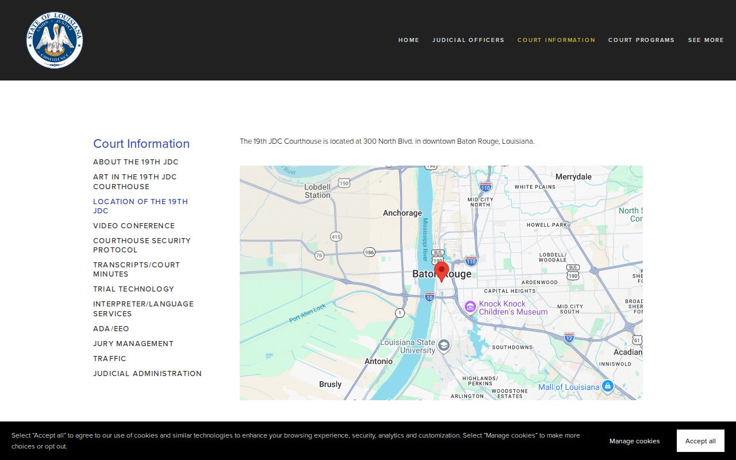The height and width of the screenshot is (460, 736).
Task: Click the route 986 highway badge
Action: 369,252
